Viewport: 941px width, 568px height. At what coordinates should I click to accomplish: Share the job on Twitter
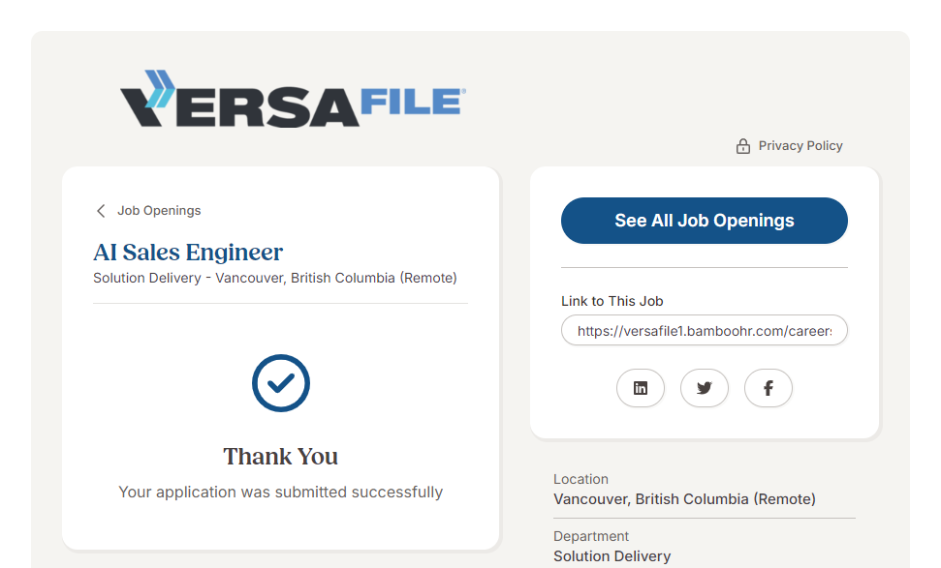705,388
